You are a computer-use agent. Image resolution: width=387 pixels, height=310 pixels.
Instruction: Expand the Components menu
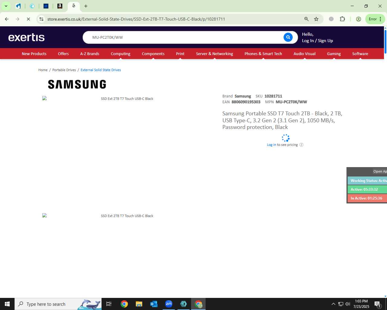[x=153, y=54]
